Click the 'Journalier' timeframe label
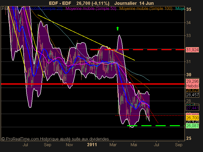The image size is (203, 152). pos(126,3)
